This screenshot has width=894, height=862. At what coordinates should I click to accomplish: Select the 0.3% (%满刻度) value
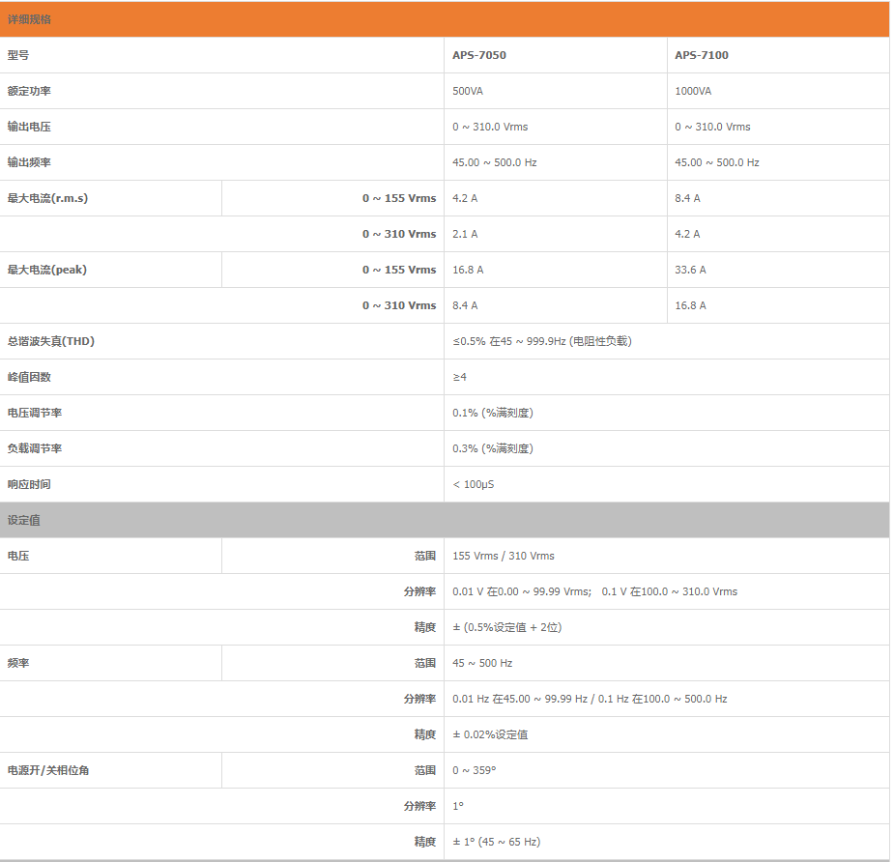(493, 448)
